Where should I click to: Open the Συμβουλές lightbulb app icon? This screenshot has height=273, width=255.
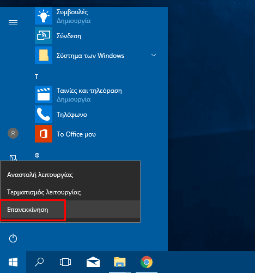point(44,16)
